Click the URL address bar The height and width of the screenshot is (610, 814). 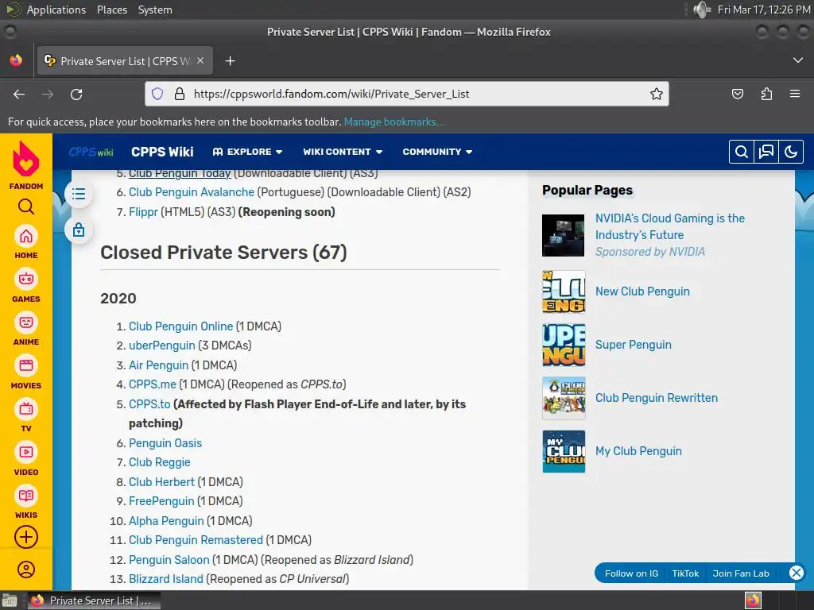click(406, 94)
